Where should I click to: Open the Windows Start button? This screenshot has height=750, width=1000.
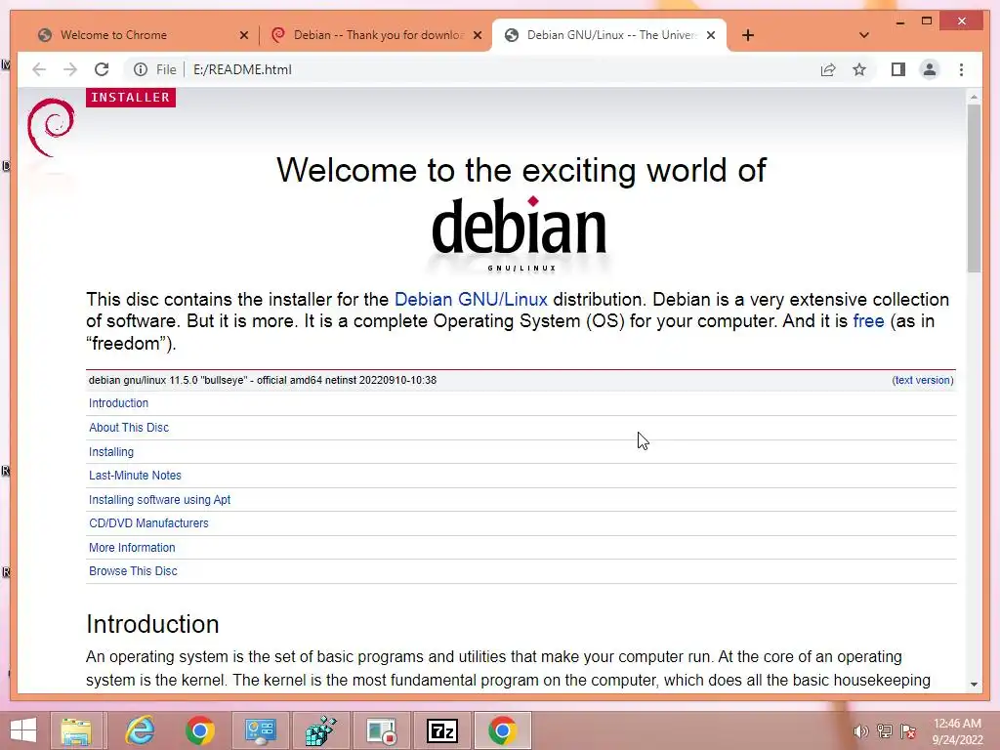pos(23,730)
